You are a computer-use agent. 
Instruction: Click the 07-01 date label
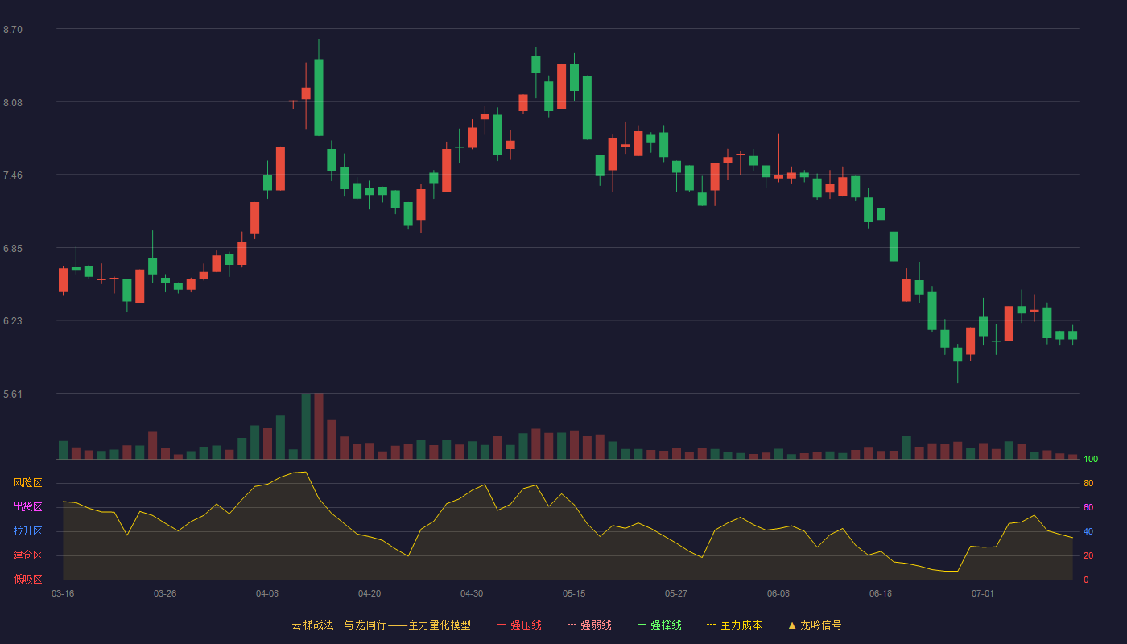(x=983, y=593)
